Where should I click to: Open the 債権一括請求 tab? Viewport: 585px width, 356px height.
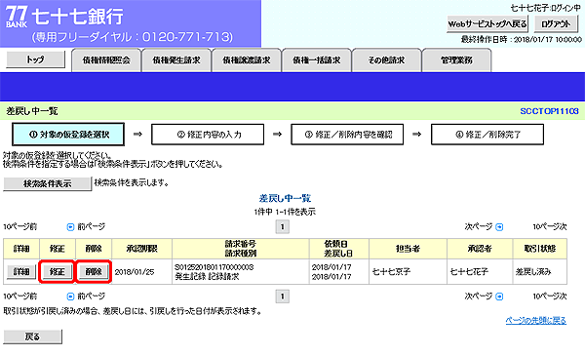pyautogui.click(x=316, y=60)
